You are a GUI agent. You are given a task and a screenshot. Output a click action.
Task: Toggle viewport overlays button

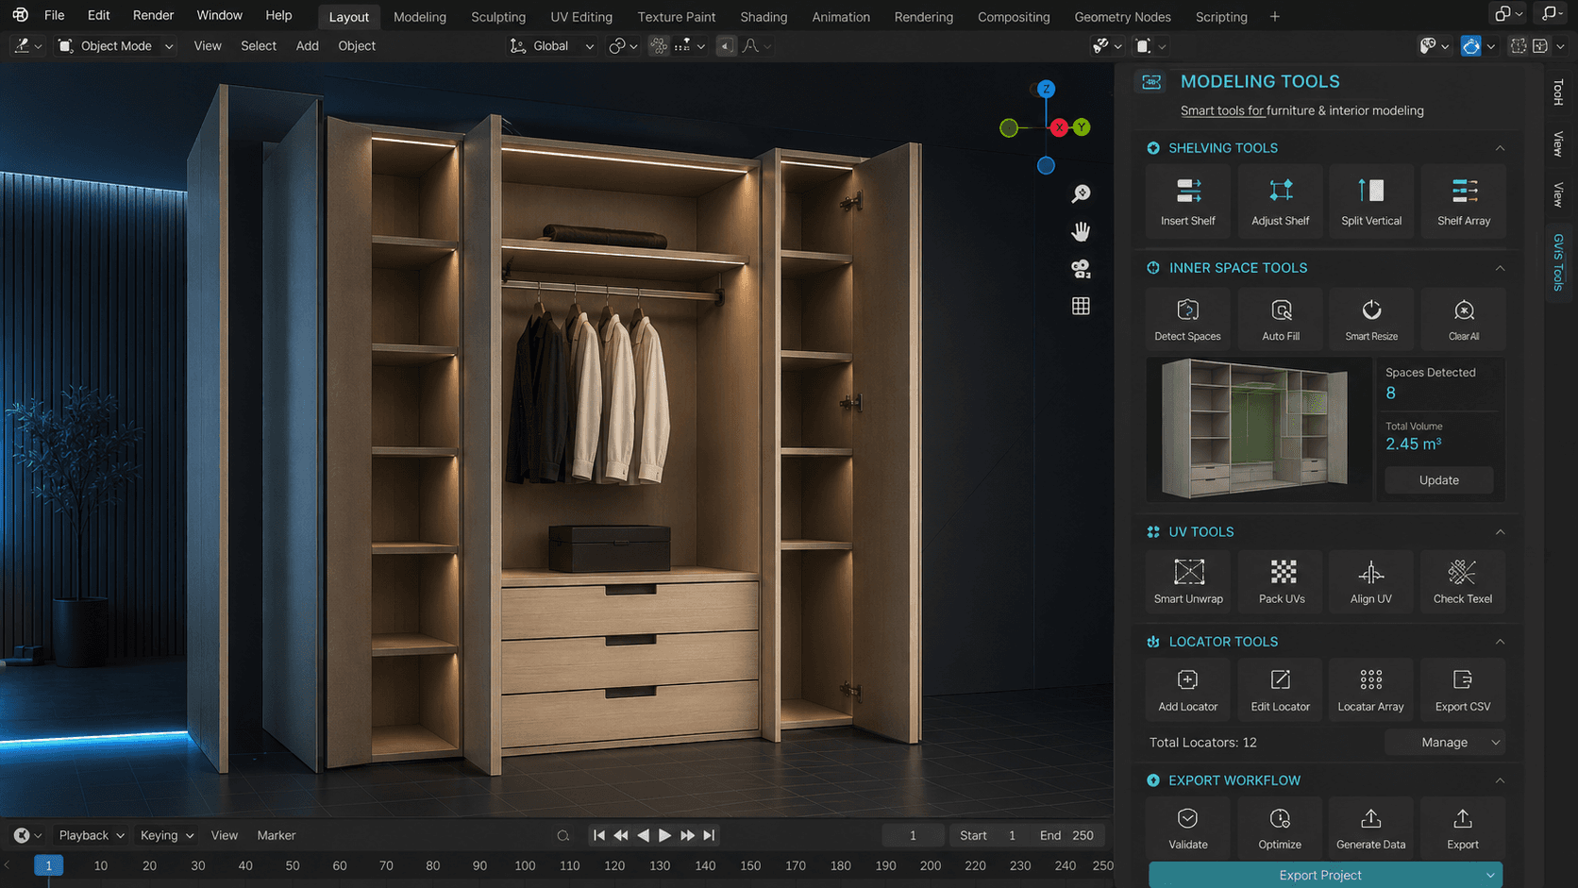tap(1471, 45)
